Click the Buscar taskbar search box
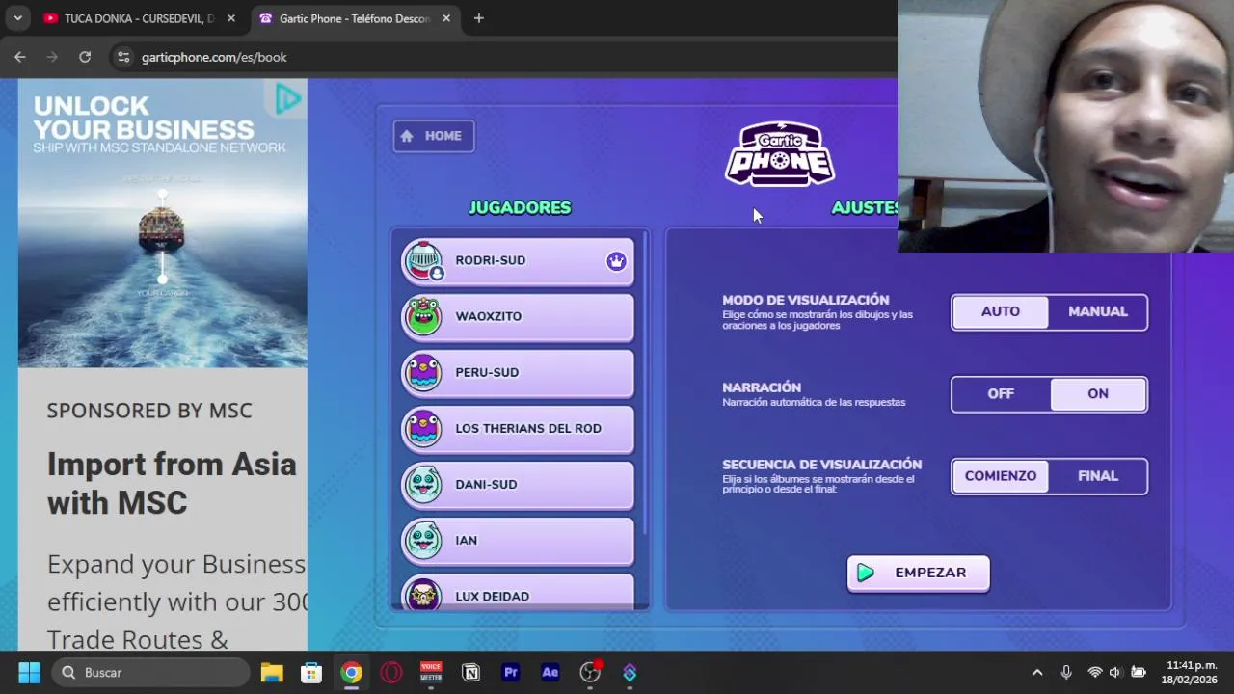This screenshot has height=694, width=1234. coord(151,672)
